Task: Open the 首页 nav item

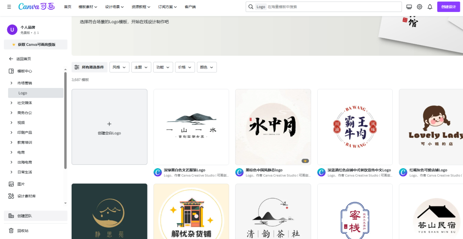Action: coord(68,7)
